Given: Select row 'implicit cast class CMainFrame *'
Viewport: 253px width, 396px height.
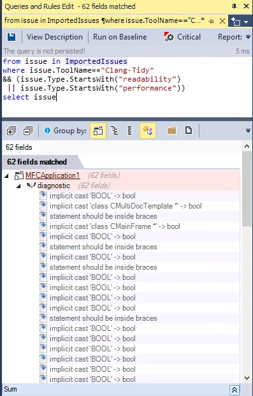Looking at the screenshot, I should point(115,226).
